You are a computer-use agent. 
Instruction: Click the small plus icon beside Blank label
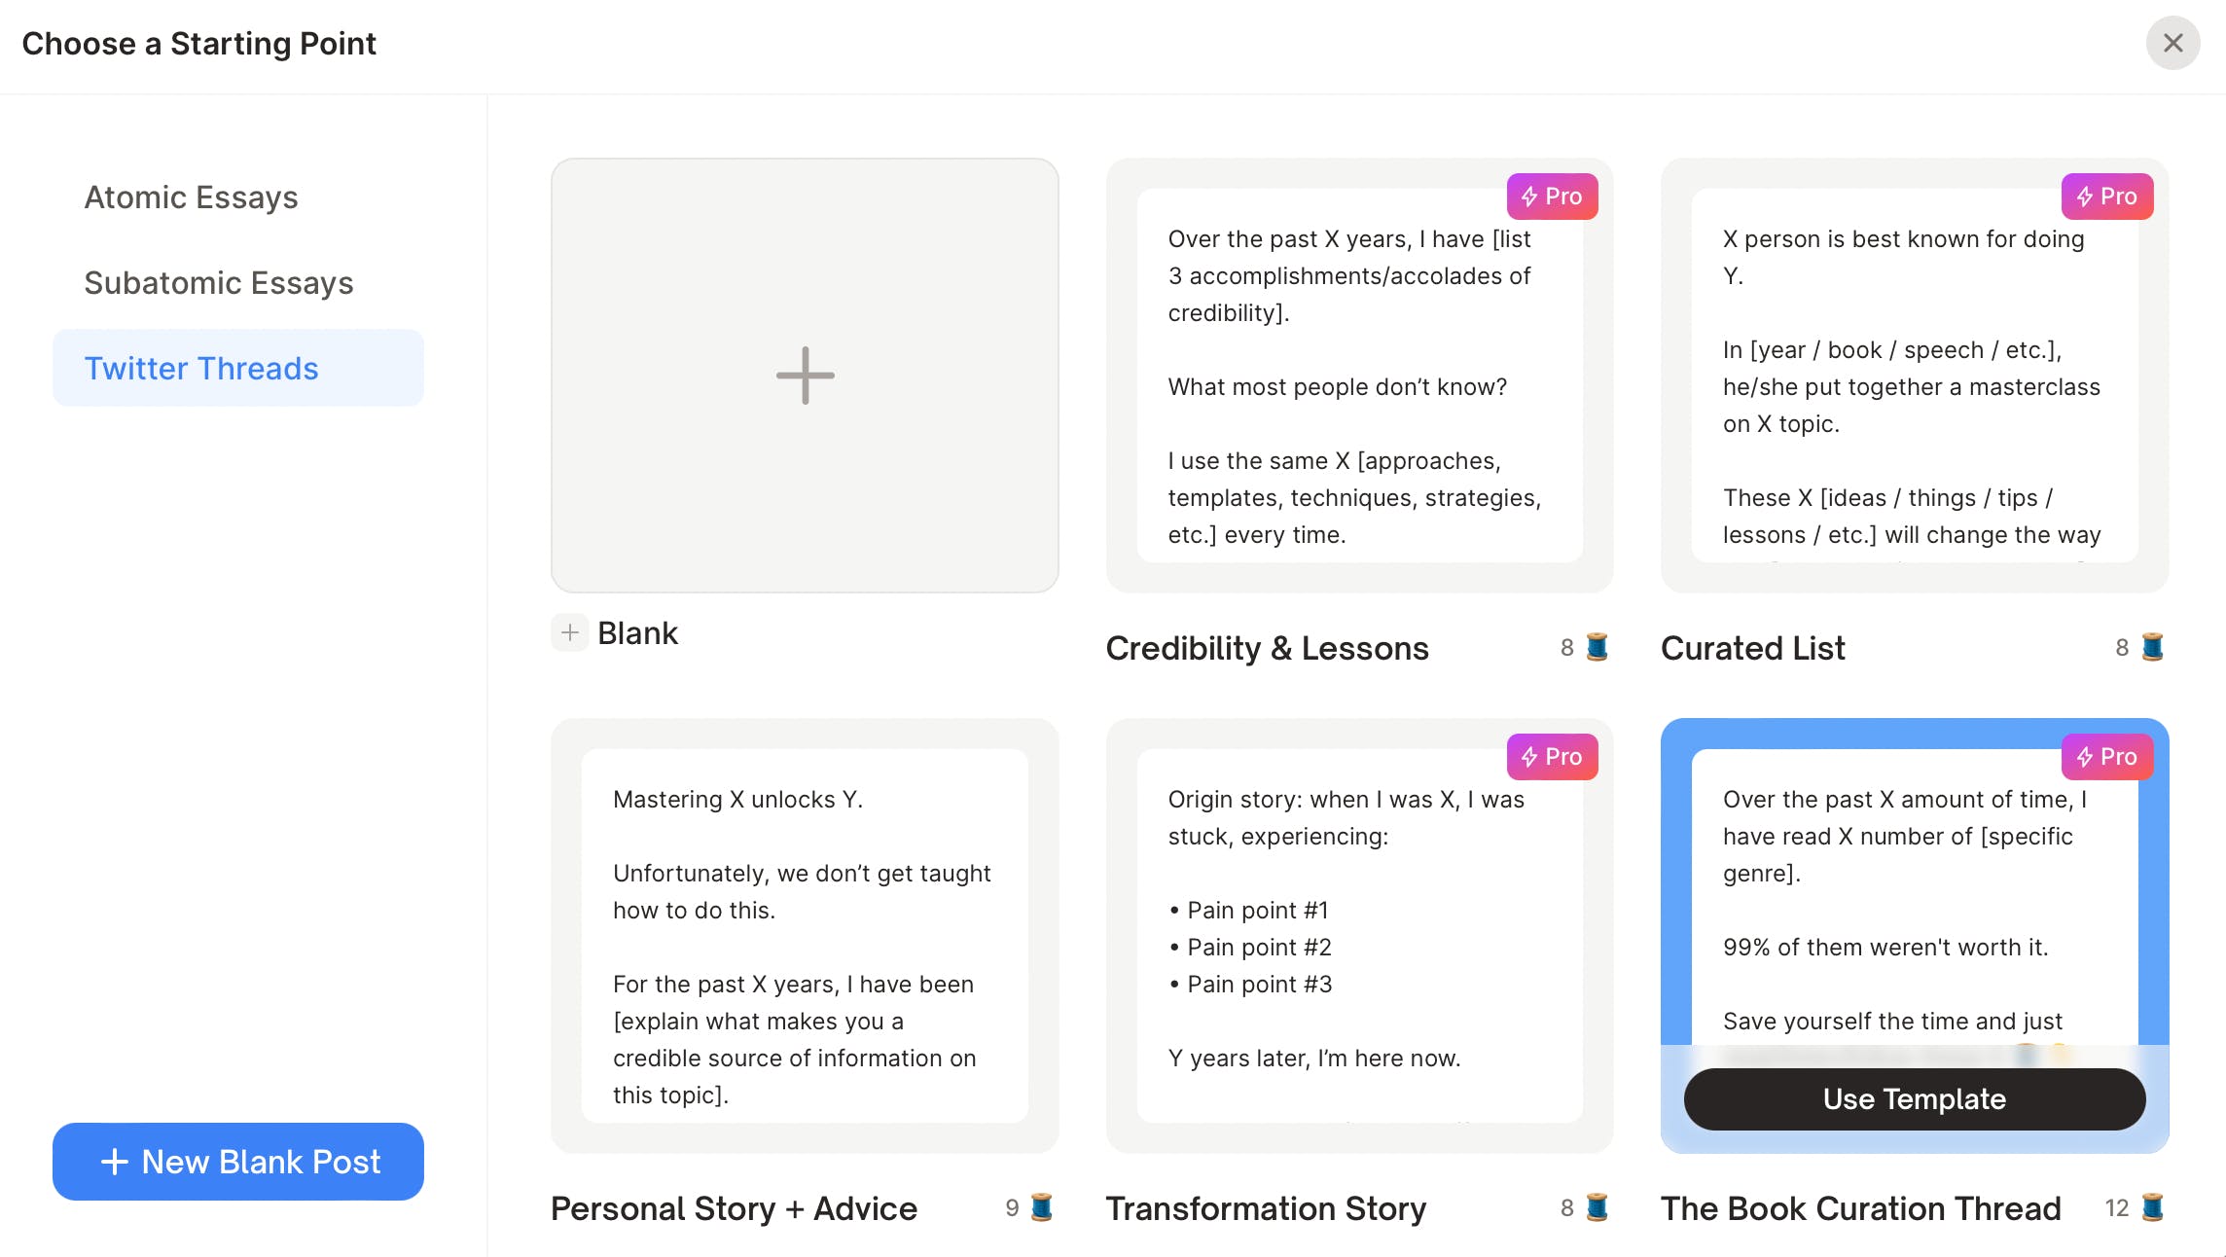pyautogui.click(x=570, y=632)
